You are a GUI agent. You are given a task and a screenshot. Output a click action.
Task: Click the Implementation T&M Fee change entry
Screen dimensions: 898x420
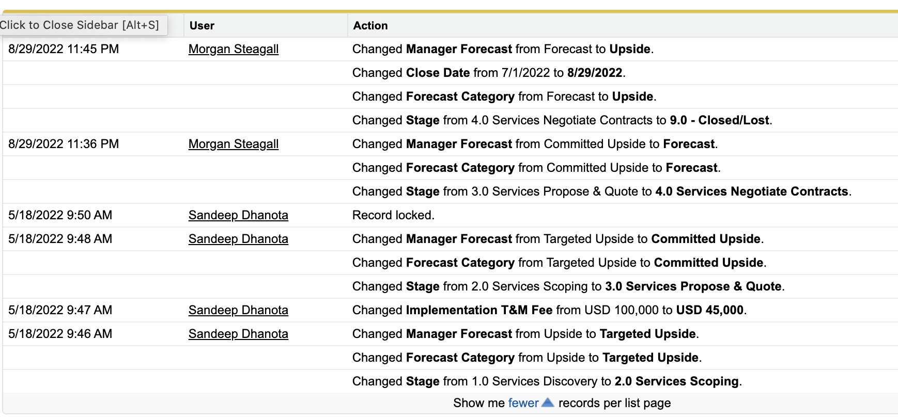click(549, 310)
